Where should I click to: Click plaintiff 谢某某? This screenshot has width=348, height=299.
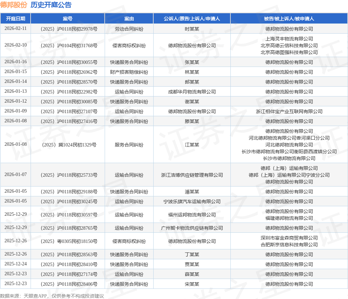click(x=192, y=102)
